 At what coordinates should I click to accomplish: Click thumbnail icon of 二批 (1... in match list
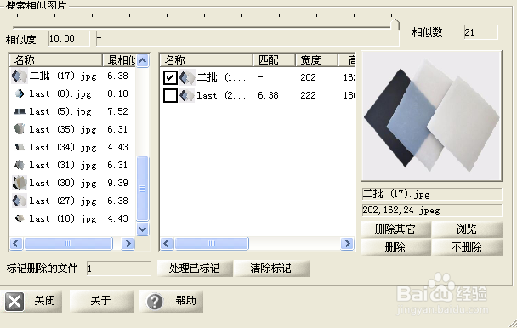[x=187, y=77]
